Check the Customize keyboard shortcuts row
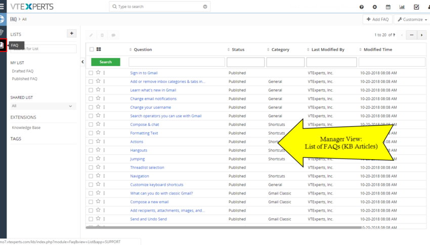 tap(91, 184)
